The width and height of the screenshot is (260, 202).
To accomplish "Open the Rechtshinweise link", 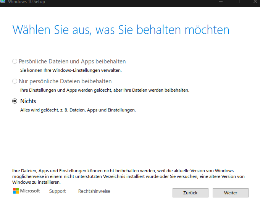I will 94,191.
